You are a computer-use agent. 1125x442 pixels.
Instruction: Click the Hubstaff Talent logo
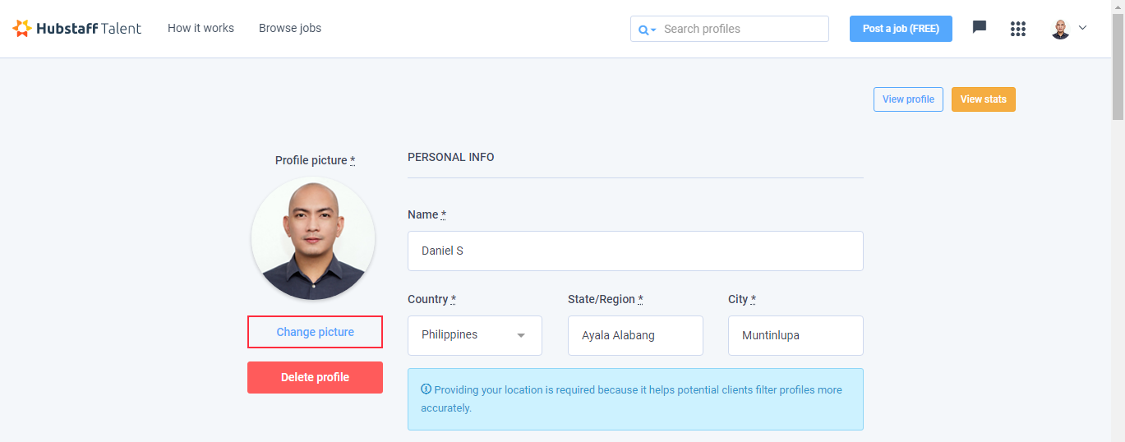point(77,28)
